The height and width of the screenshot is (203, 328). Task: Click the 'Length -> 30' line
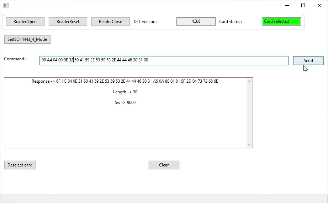click(125, 92)
